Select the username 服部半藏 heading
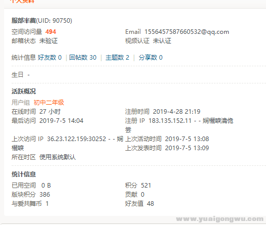 (24, 21)
